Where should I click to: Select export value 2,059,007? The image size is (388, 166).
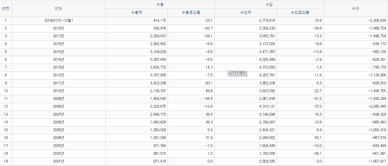pyautogui.click(x=159, y=36)
